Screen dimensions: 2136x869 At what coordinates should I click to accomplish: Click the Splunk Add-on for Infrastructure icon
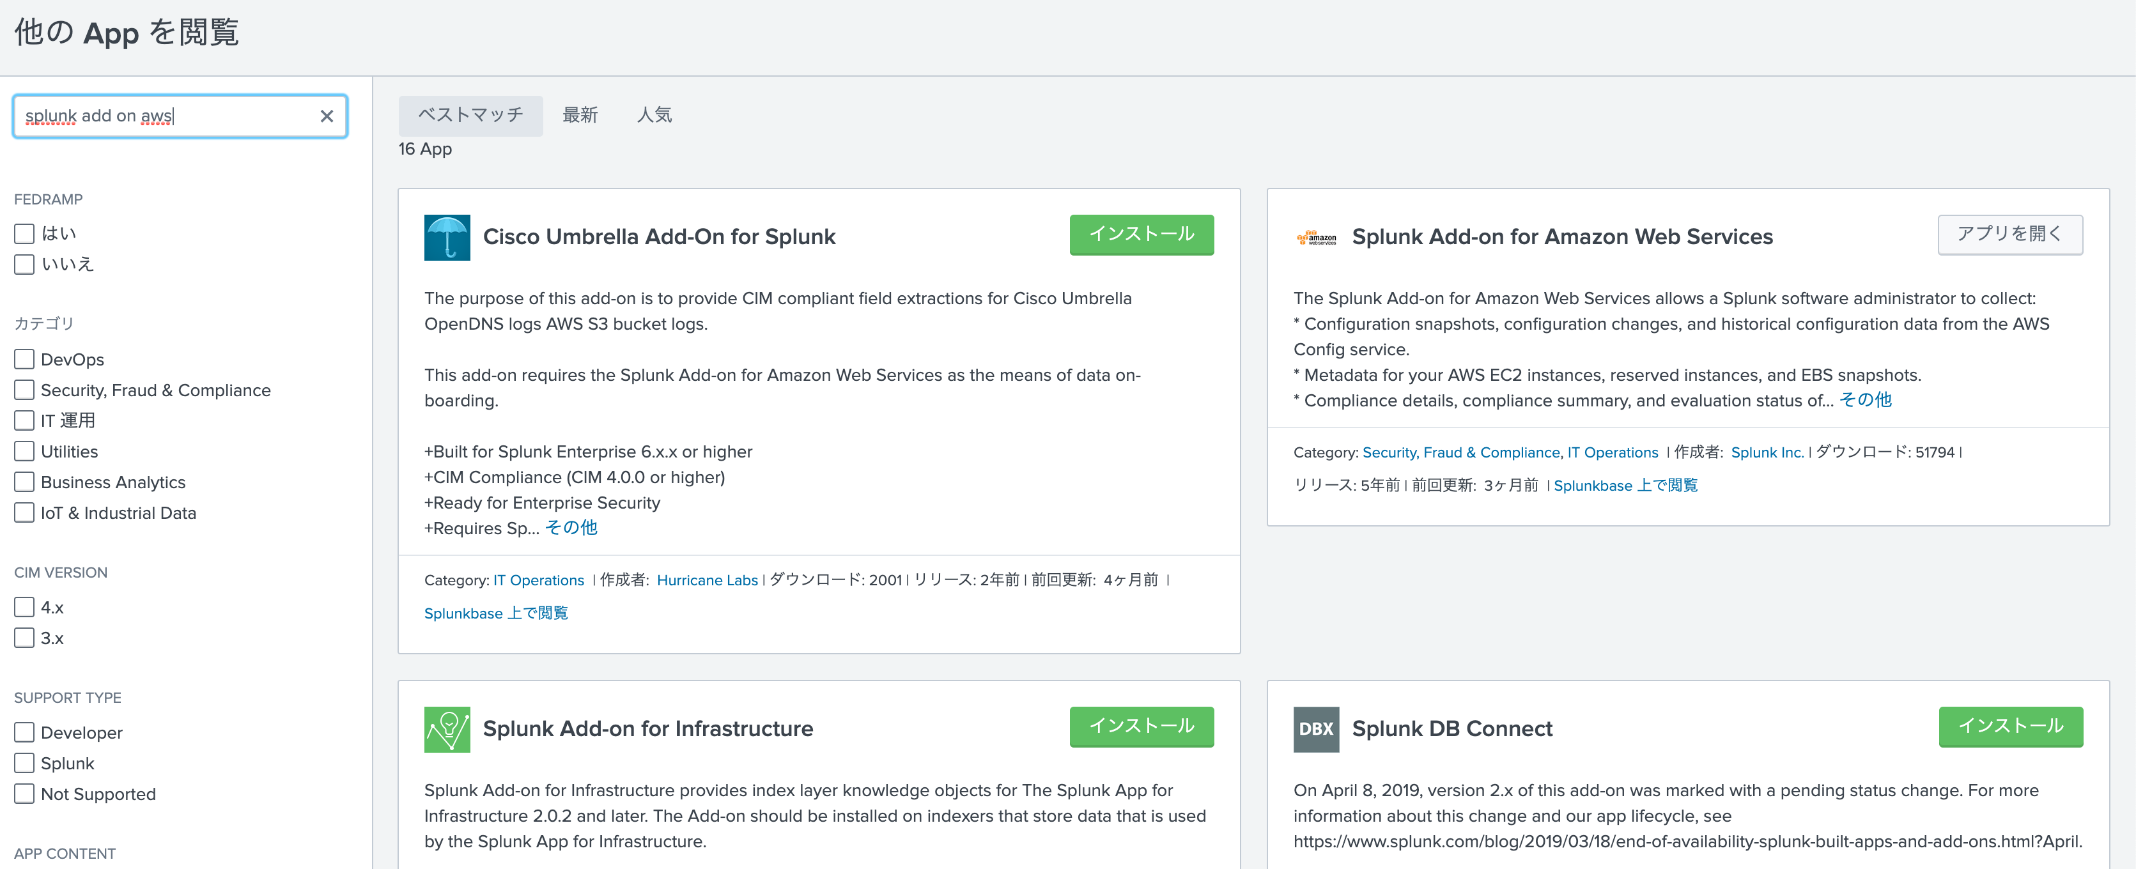point(447,729)
